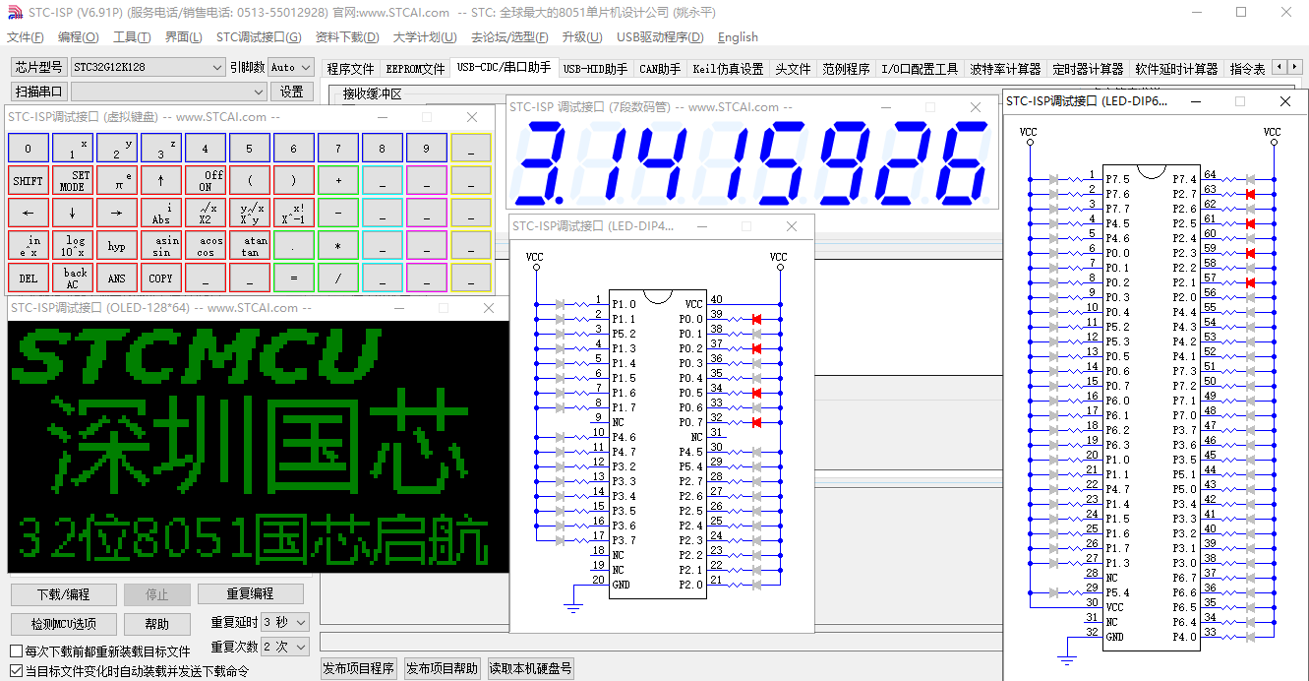Click the cos / acos key
The width and height of the screenshot is (1309, 681).
(206, 246)
